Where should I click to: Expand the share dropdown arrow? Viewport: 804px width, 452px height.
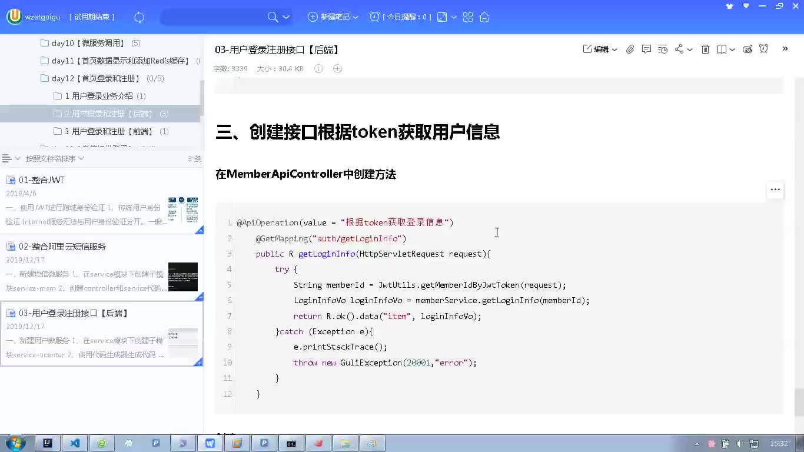click(690, 50)
